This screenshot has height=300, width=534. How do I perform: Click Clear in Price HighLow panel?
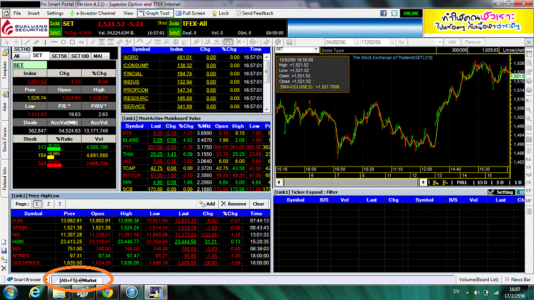258,204
